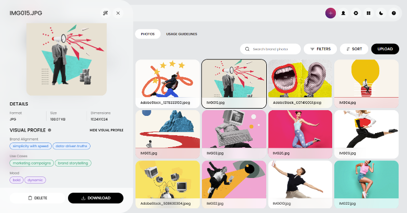Click the Visual Profile info icon
The width and height of the screenshot is (407, 213).
(x=49, y=129)
